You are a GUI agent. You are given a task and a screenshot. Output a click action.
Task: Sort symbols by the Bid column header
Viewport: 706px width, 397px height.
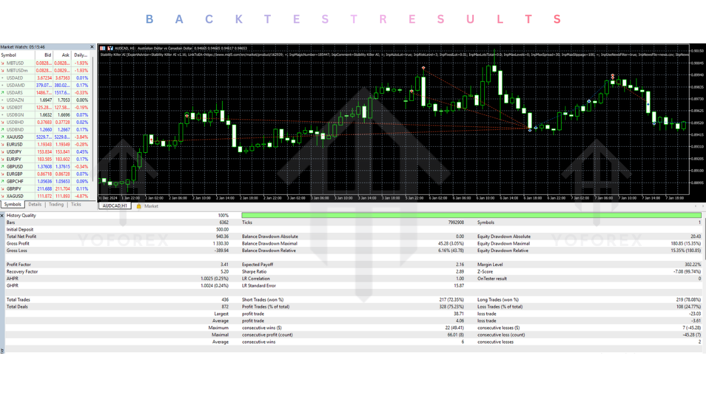point(47,55)
